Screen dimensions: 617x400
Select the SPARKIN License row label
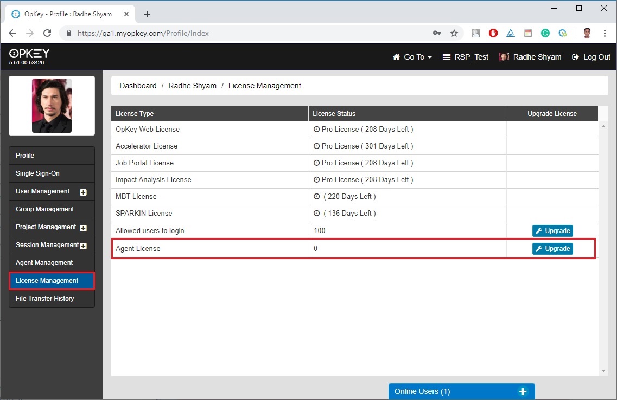point(144,214)
